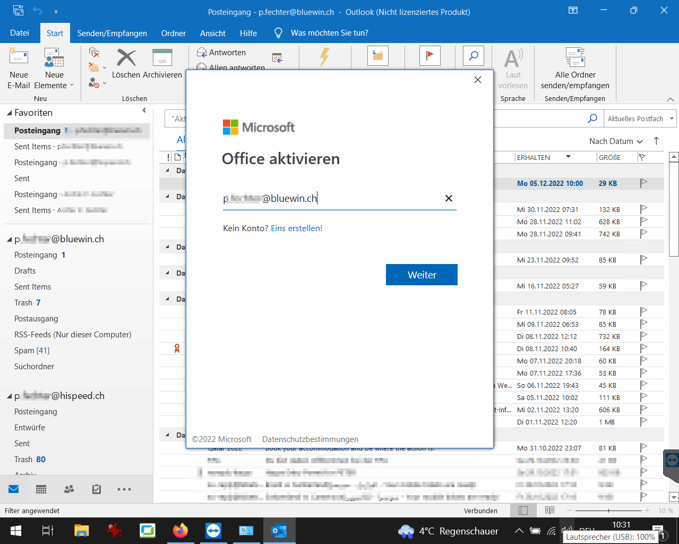The width and height of the screenshot is (679, 544).
Task: Open Tasks view clipboard icon
Action: [97, 489]
